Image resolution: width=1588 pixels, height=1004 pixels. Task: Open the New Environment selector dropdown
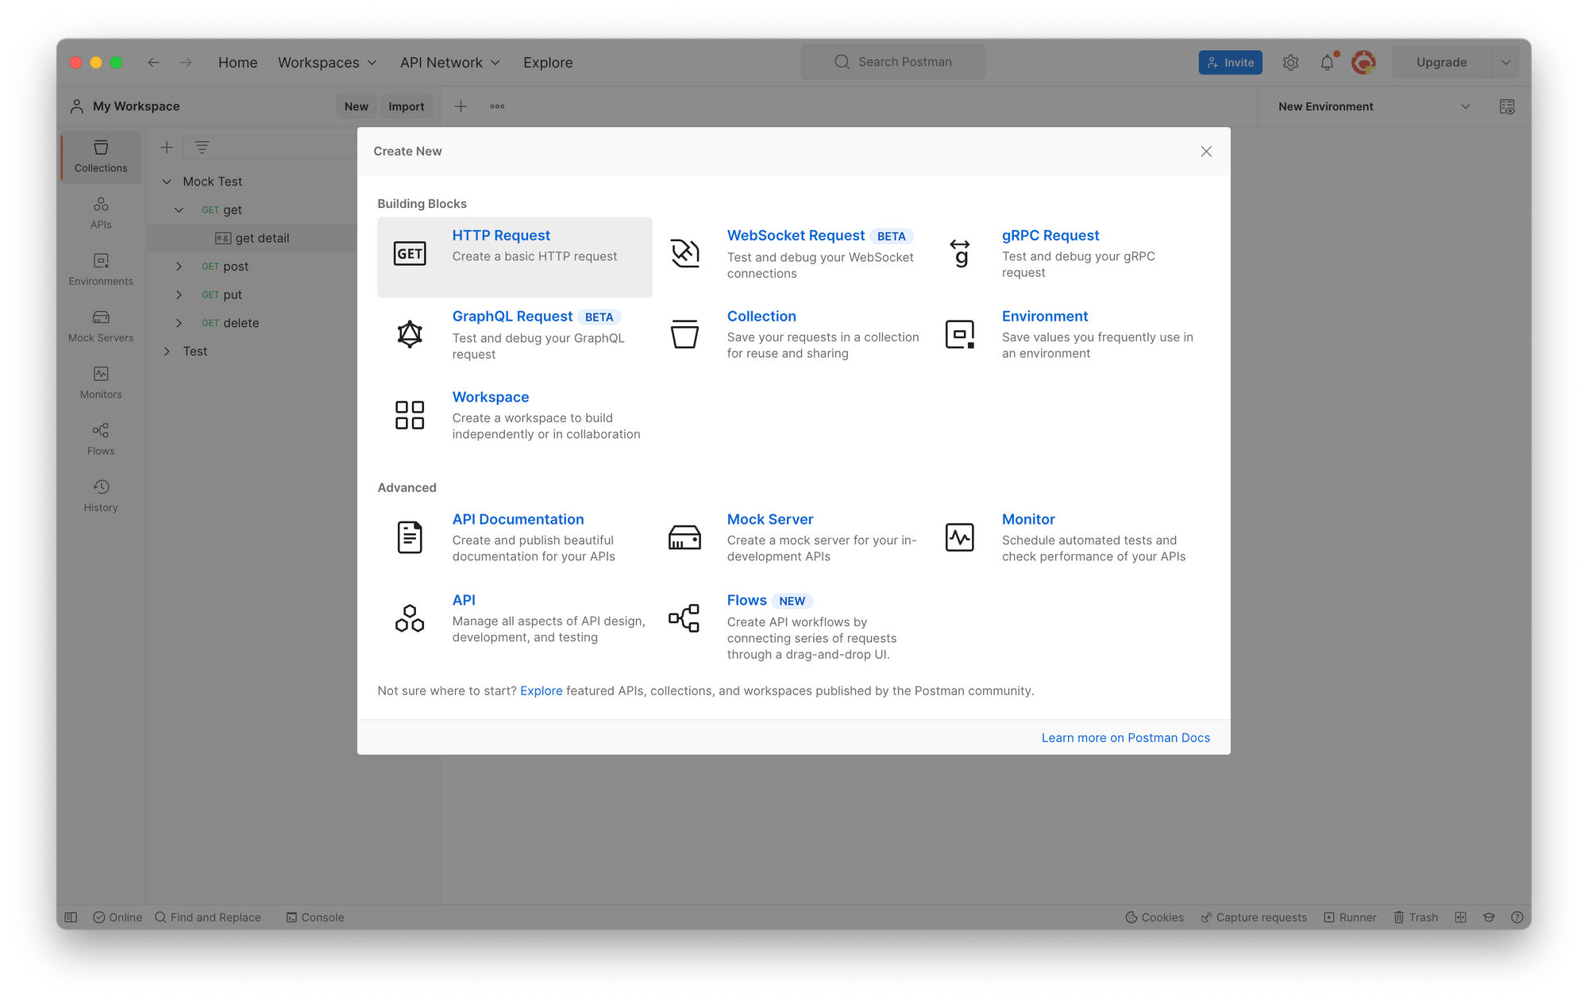click(x=1374, y=106)
